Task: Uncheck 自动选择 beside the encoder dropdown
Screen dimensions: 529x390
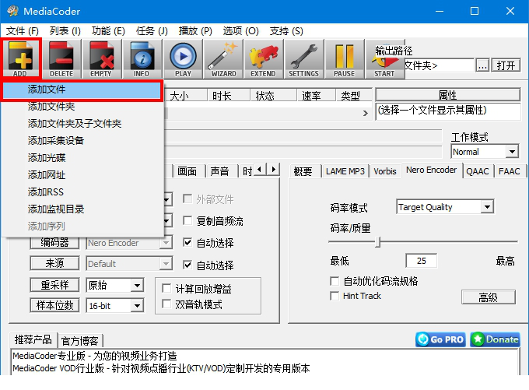Action: click(x=187, y=242)
